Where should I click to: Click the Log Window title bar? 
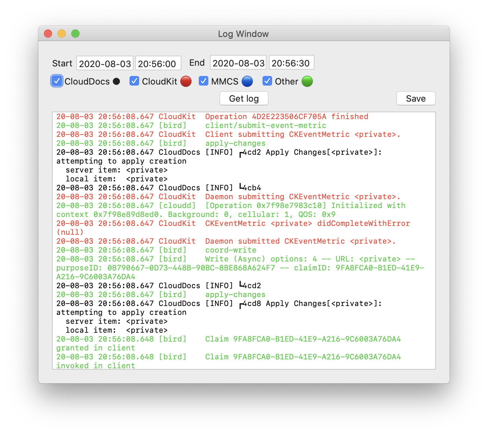(243, 34)
